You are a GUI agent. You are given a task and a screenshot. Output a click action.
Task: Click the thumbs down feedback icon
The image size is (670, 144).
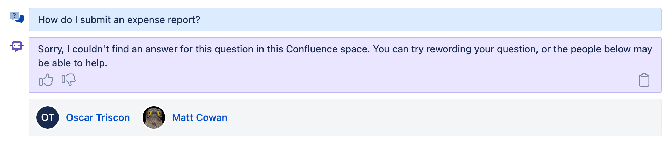(x=69, y=80)
